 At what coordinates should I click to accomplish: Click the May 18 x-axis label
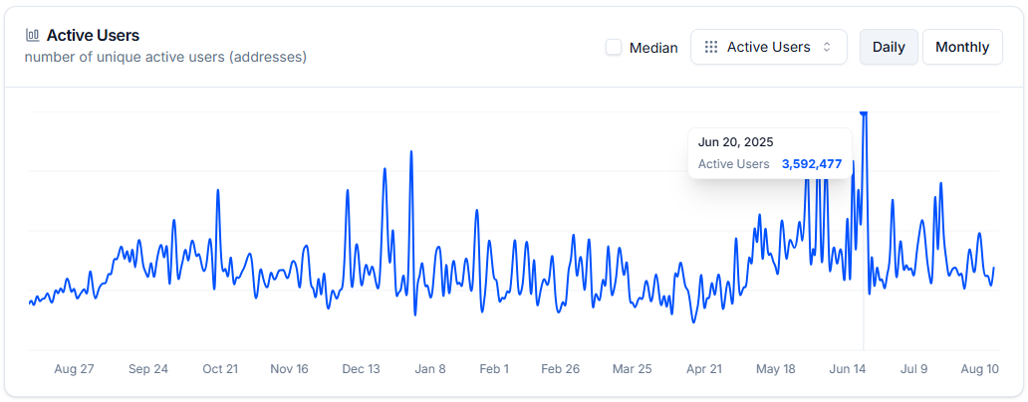(775, 369)
